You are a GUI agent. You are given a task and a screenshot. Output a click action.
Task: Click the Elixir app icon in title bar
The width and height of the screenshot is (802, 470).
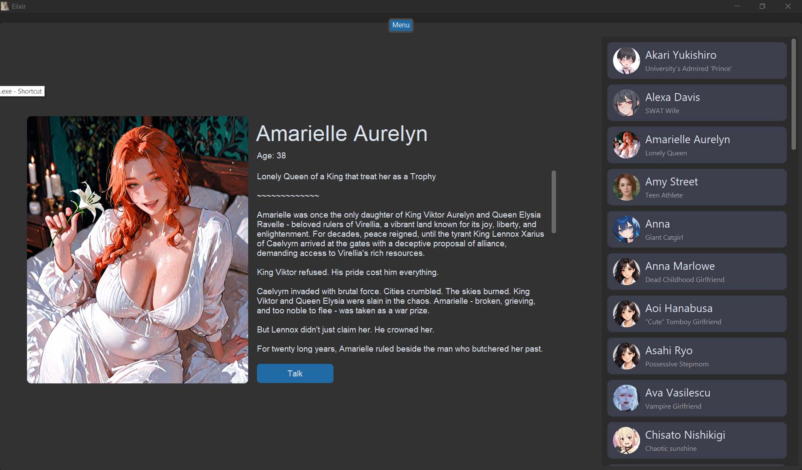[x=5, y=6]
